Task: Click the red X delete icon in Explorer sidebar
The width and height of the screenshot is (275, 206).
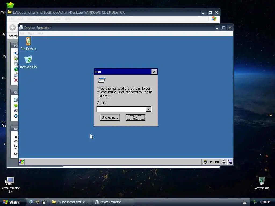Action: coord(16,80)
